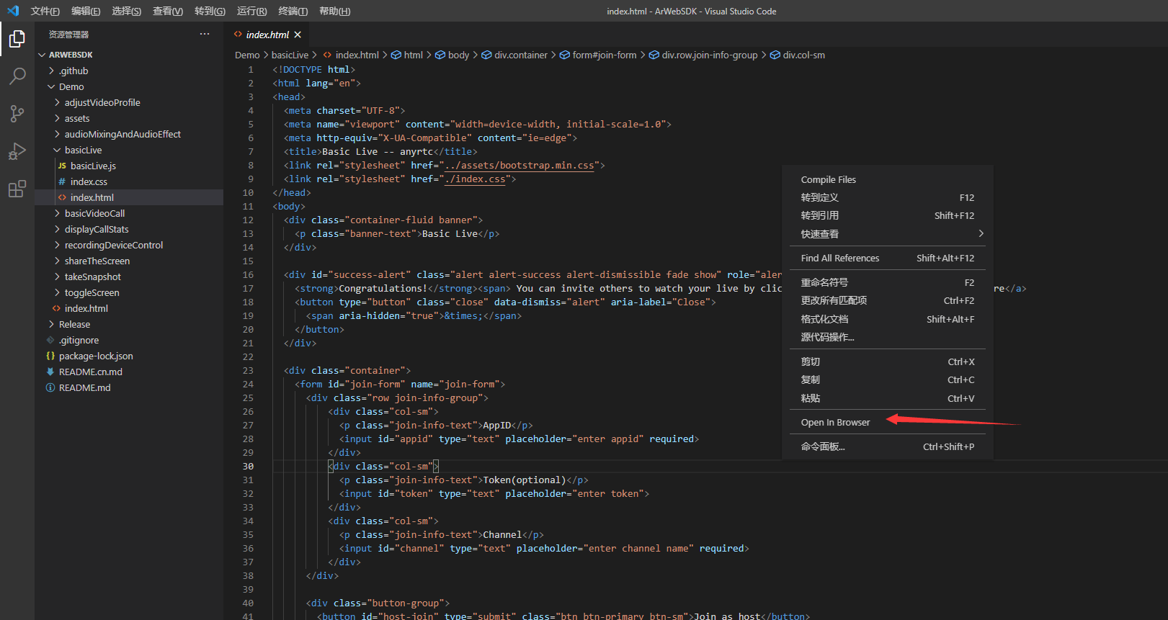
Task: Expand the .github folder
Action: tap(51, 71)
